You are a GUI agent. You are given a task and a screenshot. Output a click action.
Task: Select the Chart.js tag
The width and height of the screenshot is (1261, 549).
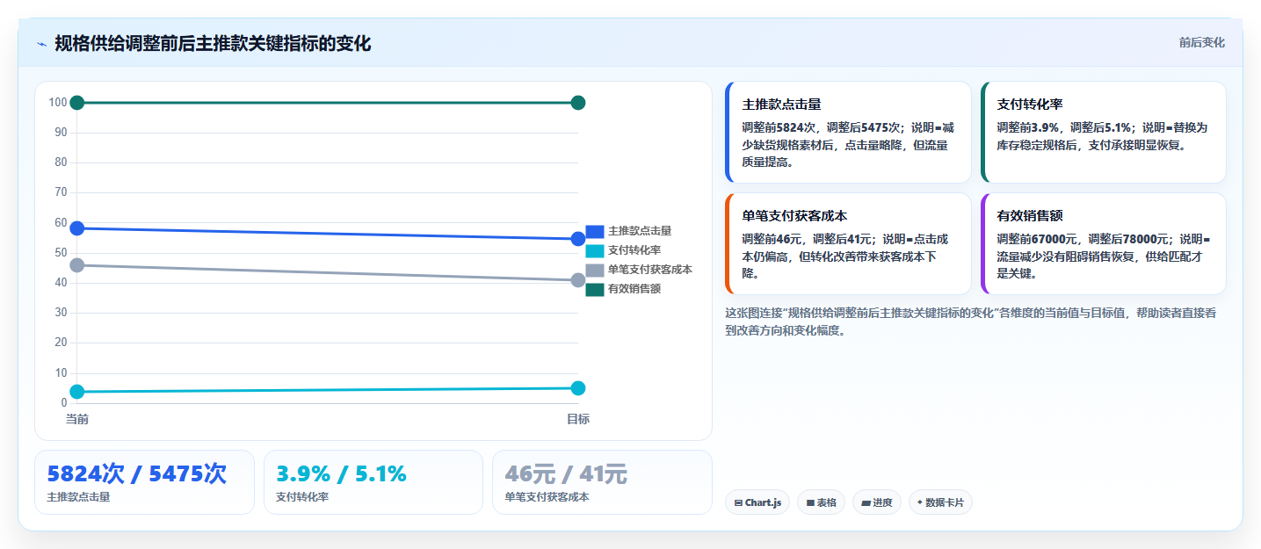point(757,502)
